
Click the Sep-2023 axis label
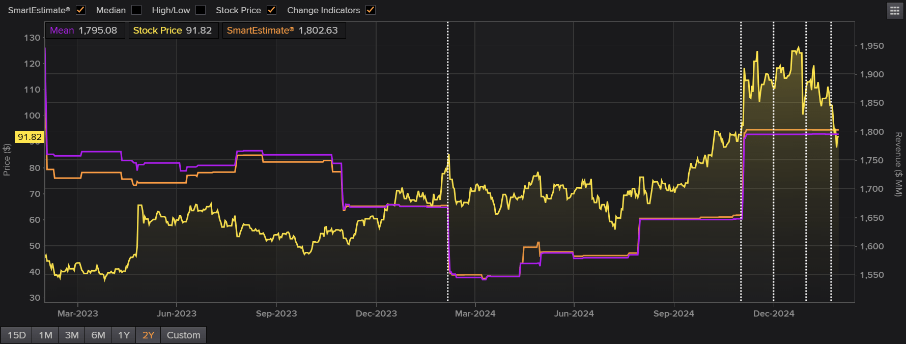[276, 313]
